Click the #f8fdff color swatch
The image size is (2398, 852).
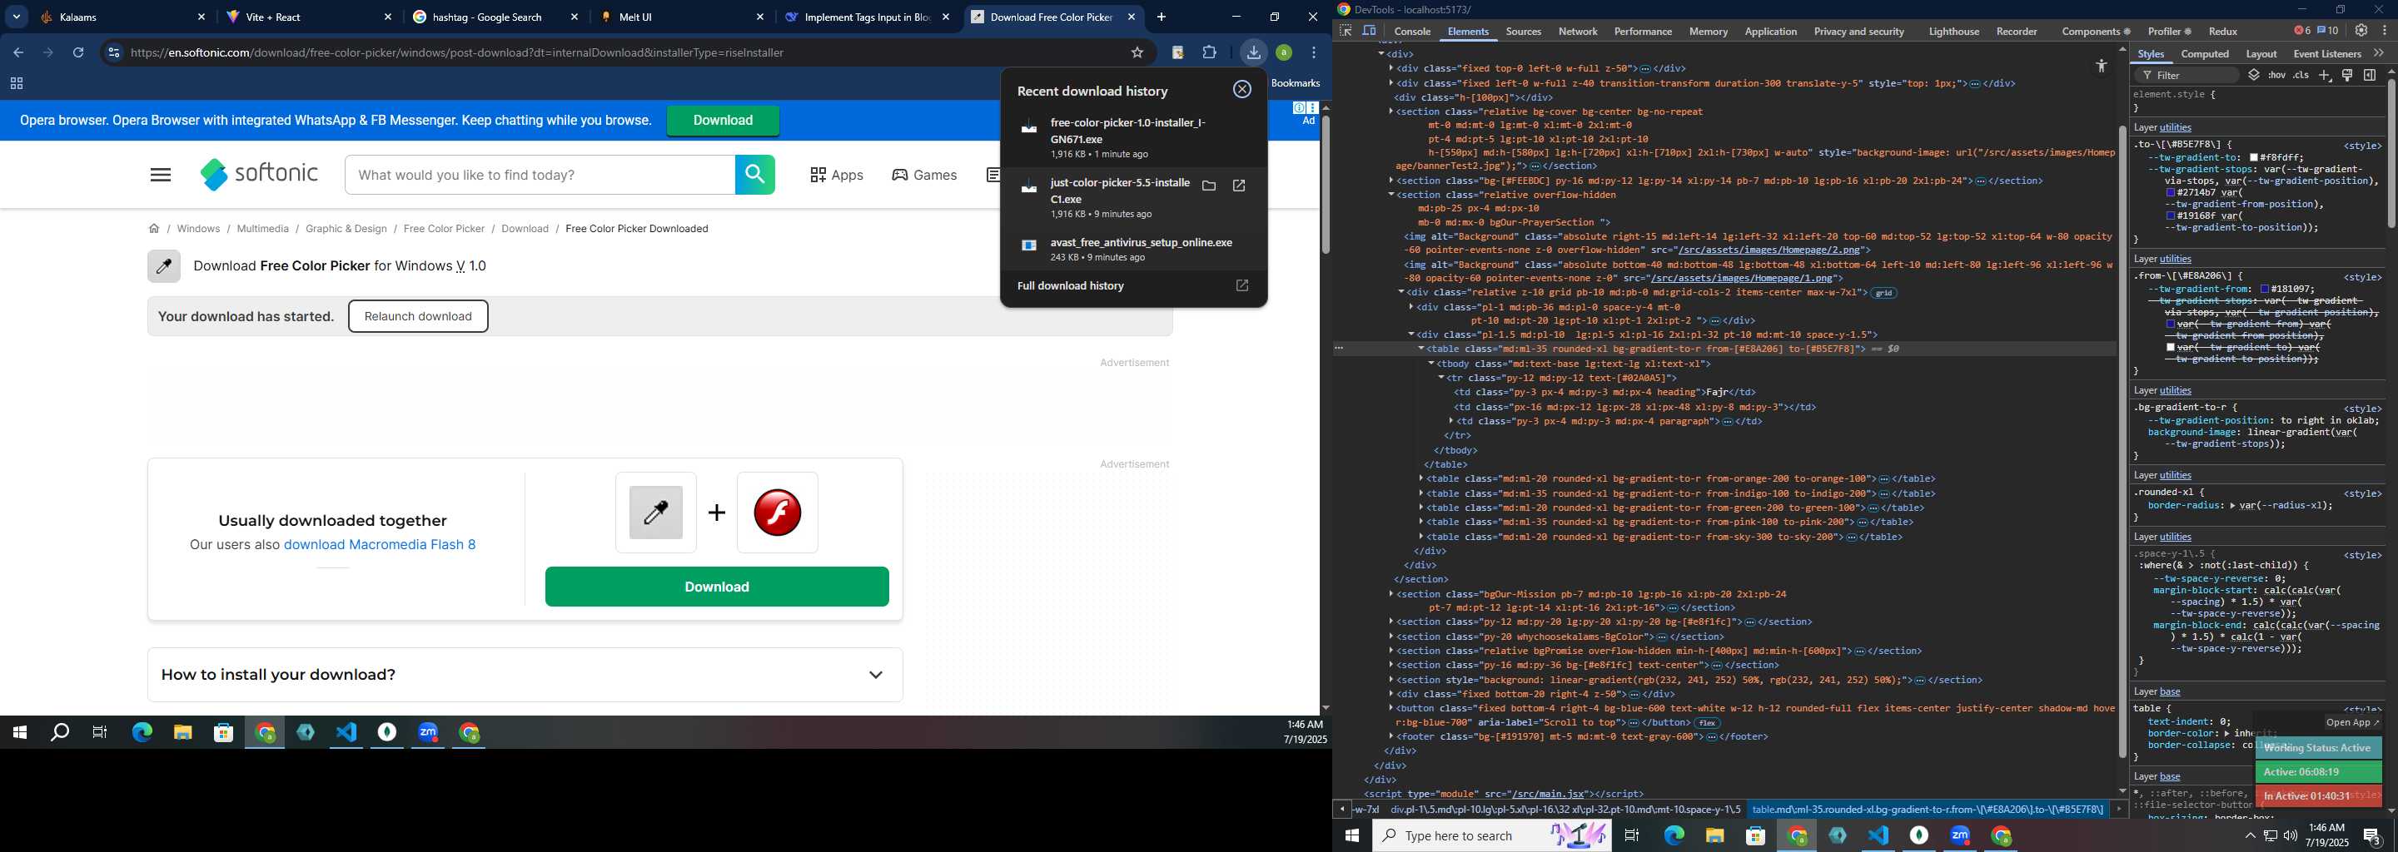tap(2255, 158)
